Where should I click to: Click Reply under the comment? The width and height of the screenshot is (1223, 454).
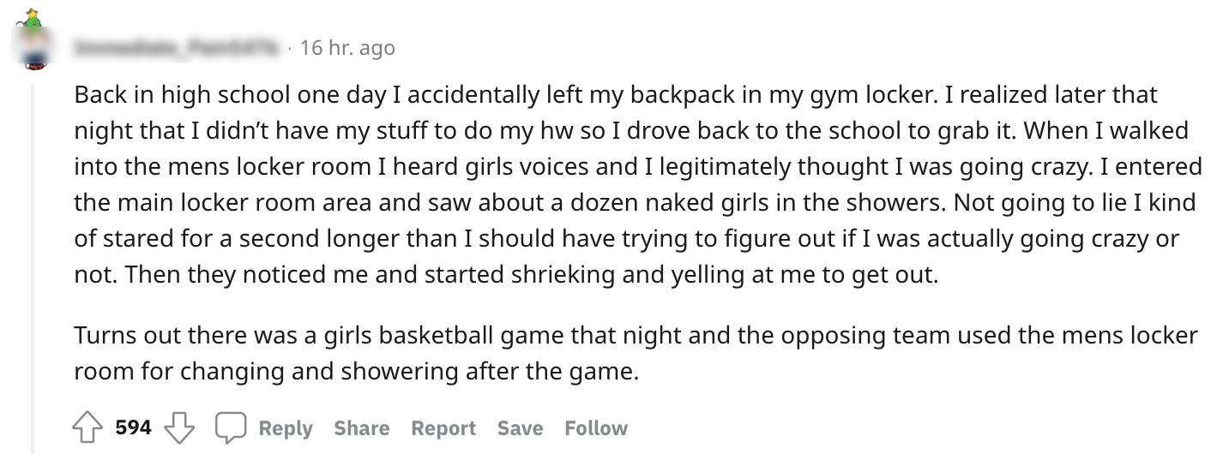click(285, 427)
